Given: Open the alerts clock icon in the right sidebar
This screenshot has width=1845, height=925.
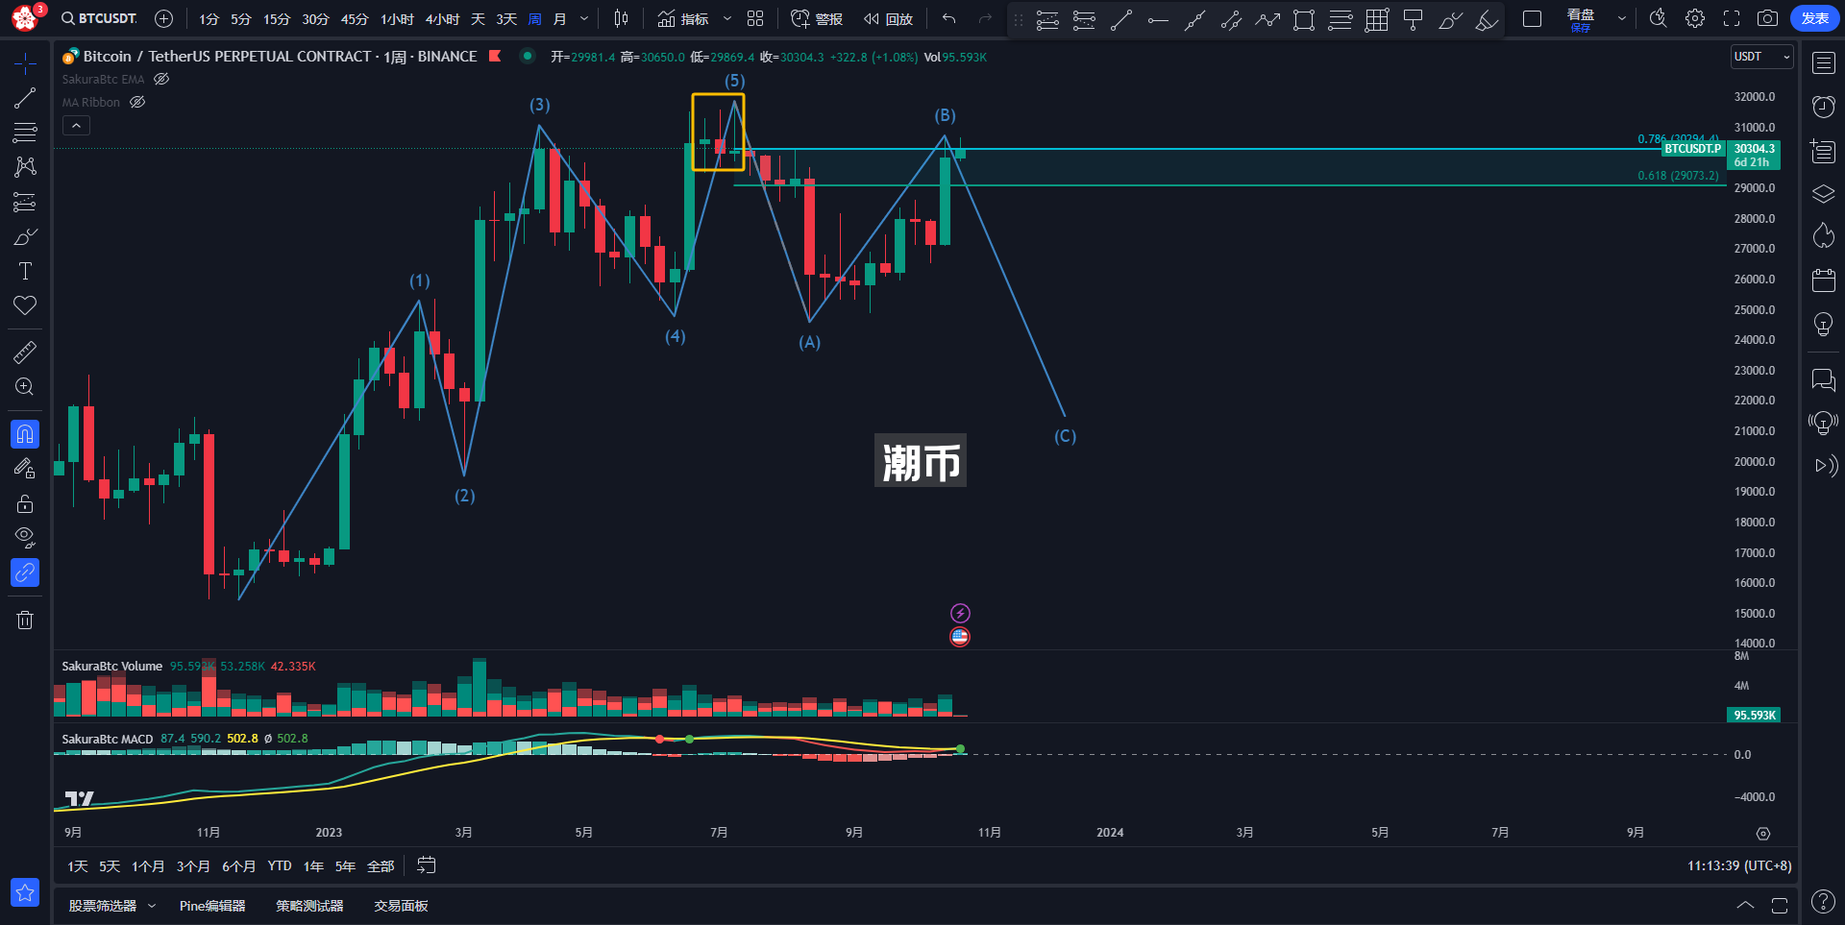Looking at the screenshot, I should pos(1823,107).
